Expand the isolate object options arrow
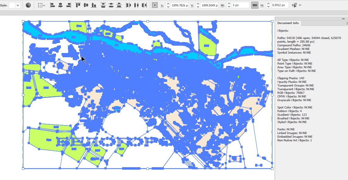Screen dimensions: 348x180 (300, 5)
